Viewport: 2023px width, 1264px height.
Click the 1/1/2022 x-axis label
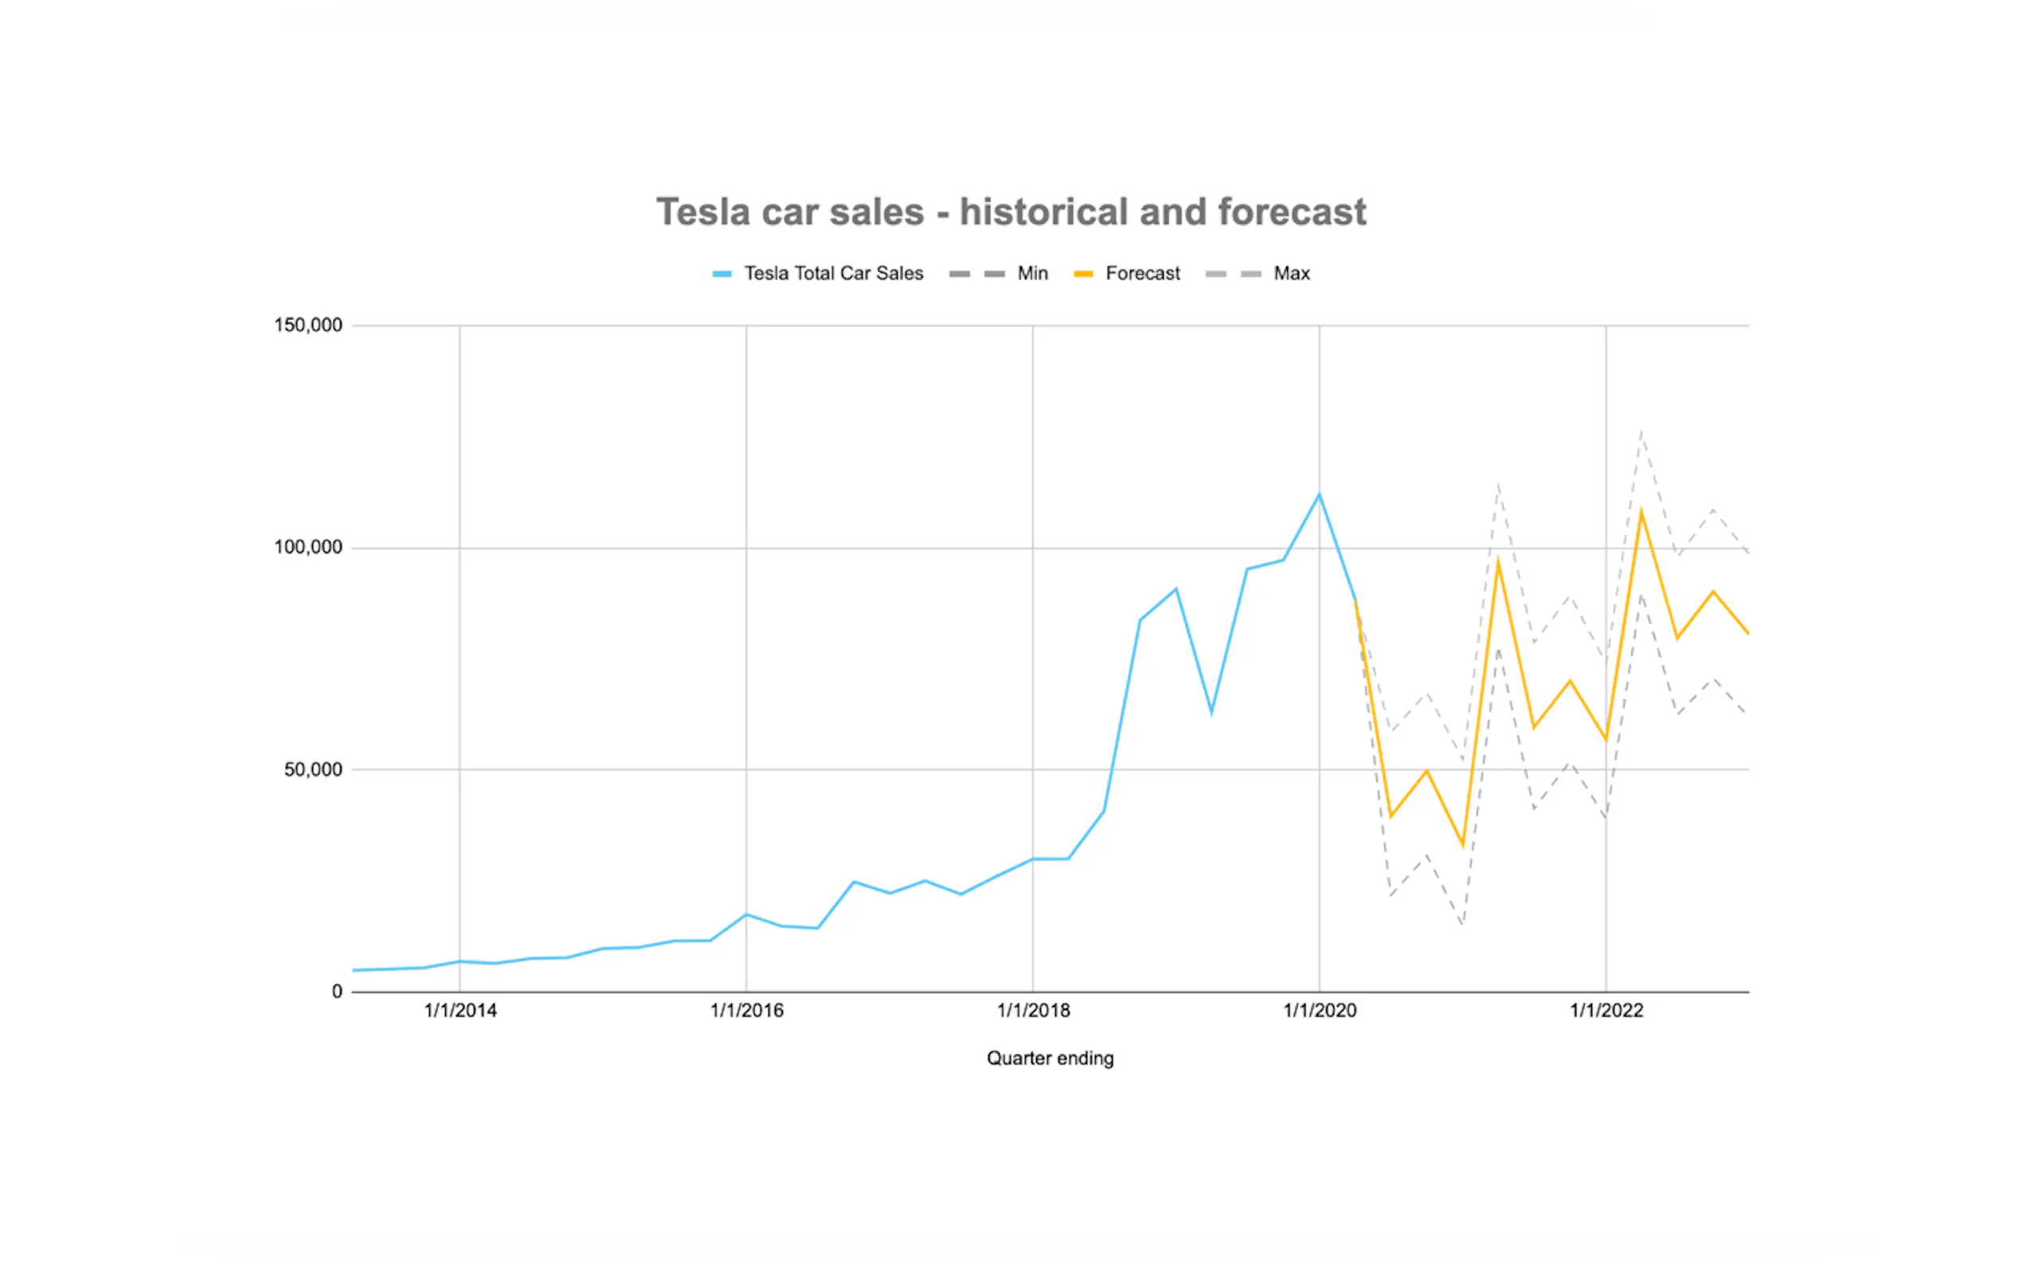pyautogui.click(x=1606, y=1011)
